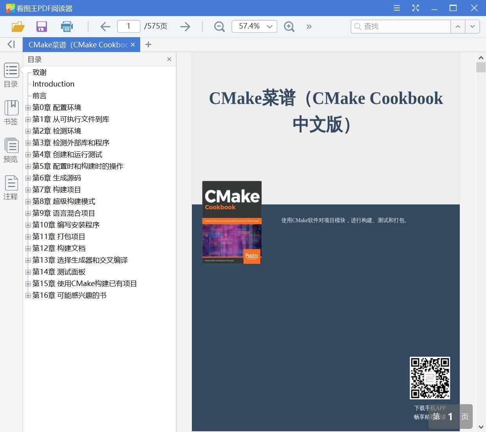Screen dimensions: 486x432
Task: Open the hamburger menu in title bar
Action: (396, 8)
